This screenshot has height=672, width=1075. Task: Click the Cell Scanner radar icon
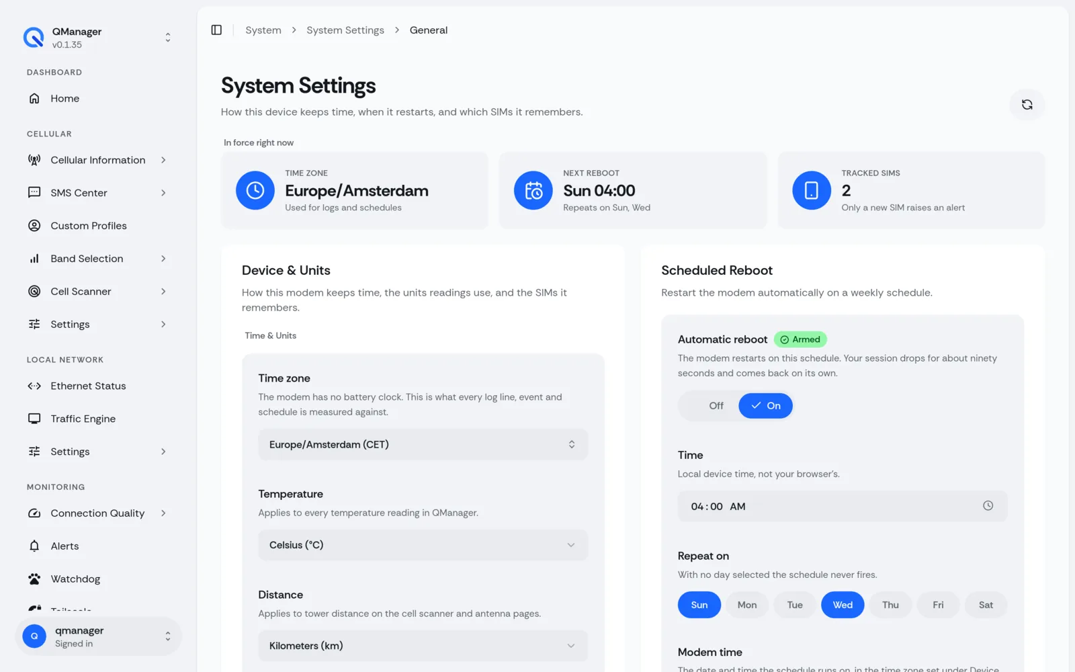(x=34, y=292)
